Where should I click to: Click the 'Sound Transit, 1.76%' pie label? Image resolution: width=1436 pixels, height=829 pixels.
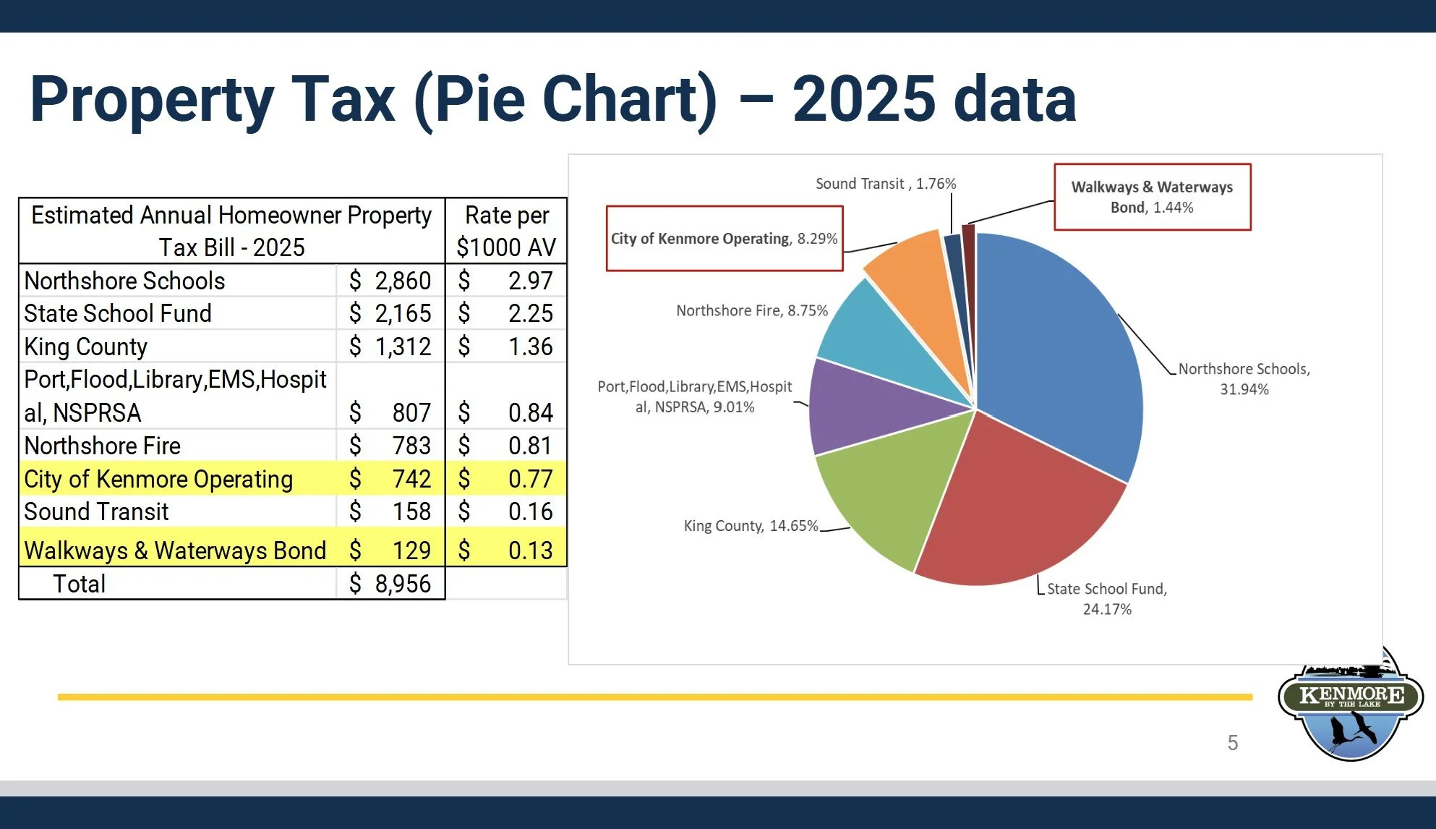pos(886,184)
